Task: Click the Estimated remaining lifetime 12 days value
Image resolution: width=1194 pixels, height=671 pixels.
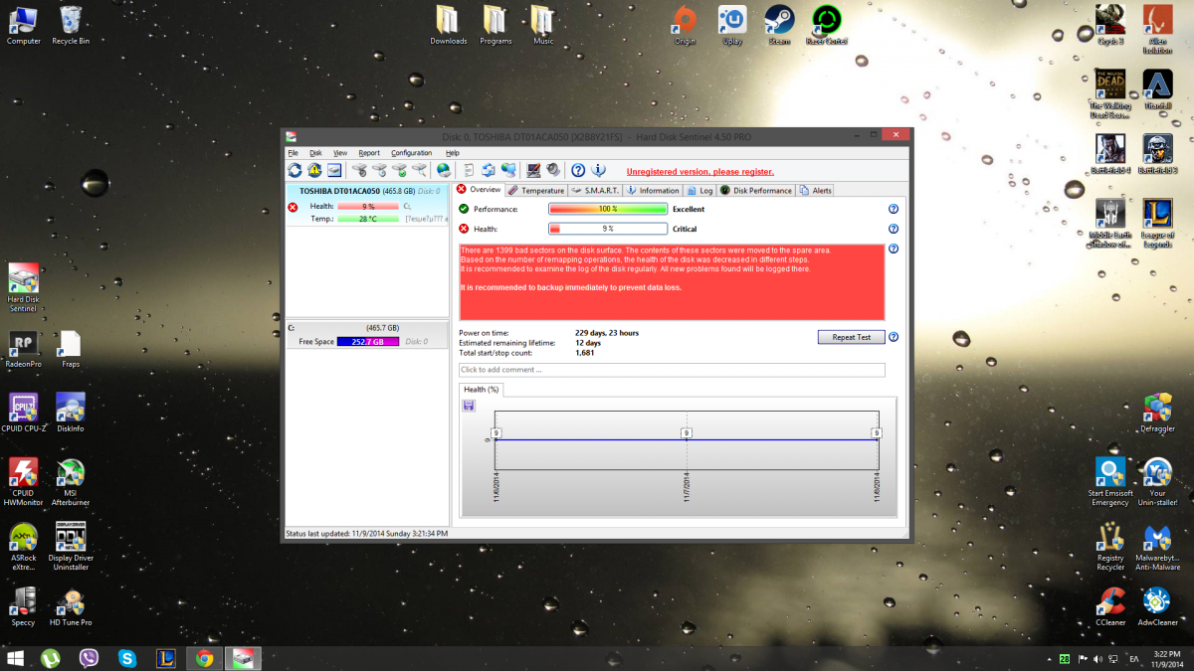Action: pyautogui.click(x=588, y=342)
